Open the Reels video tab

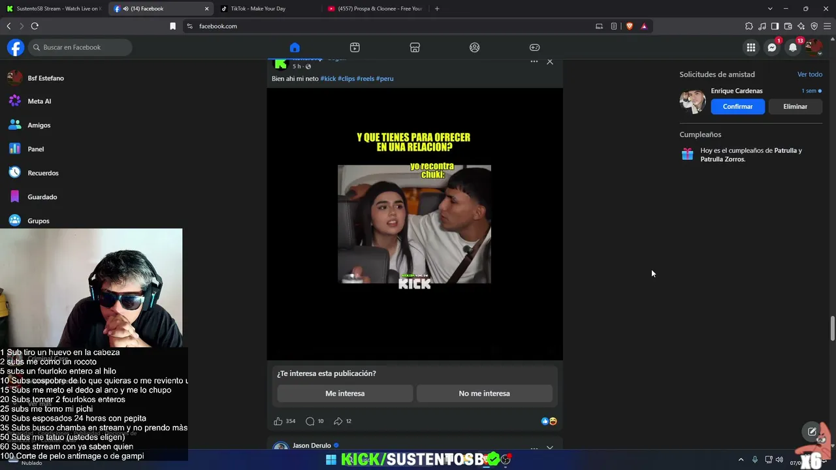[x=355, y=47]
